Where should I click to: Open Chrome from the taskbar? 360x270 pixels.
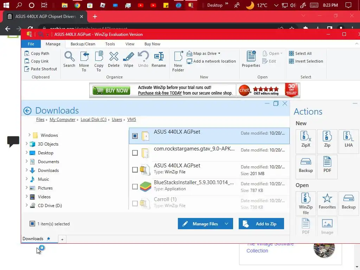coord(77,5)
